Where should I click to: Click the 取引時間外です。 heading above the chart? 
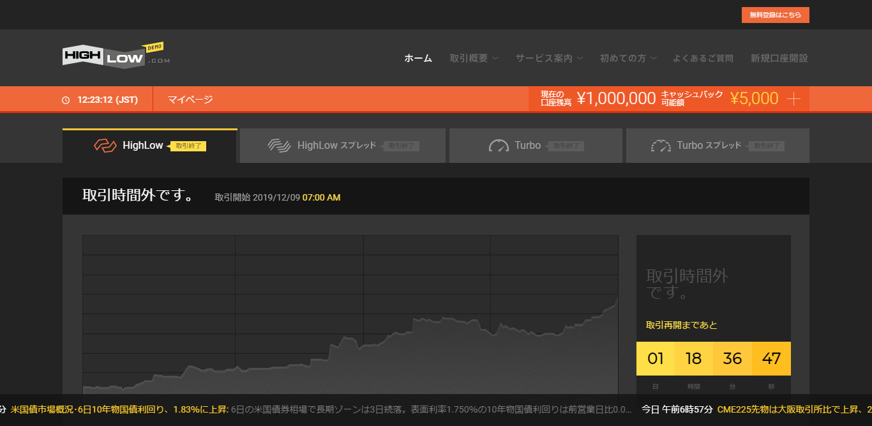(x=139, y=195)
